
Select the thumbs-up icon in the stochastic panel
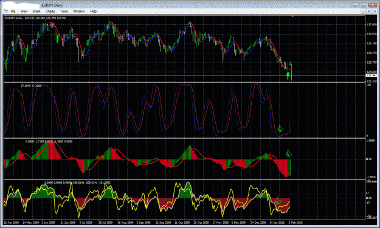point(280,129)
